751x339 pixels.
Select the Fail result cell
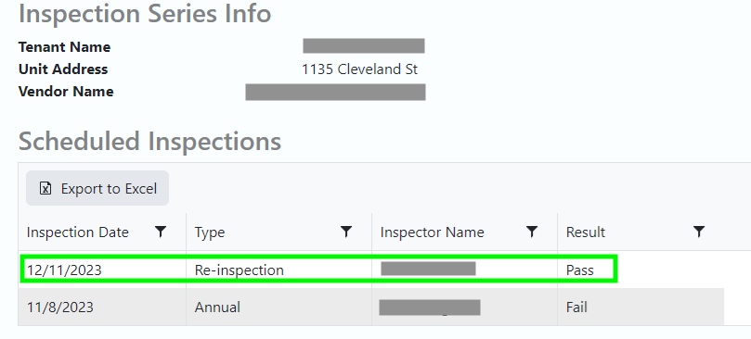point(576,307)
